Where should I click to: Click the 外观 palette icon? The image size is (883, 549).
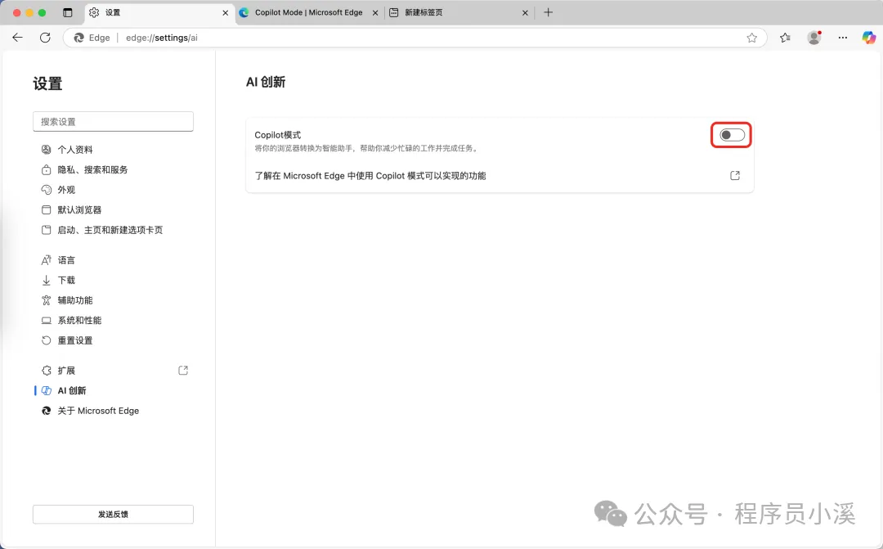[46, 190]
